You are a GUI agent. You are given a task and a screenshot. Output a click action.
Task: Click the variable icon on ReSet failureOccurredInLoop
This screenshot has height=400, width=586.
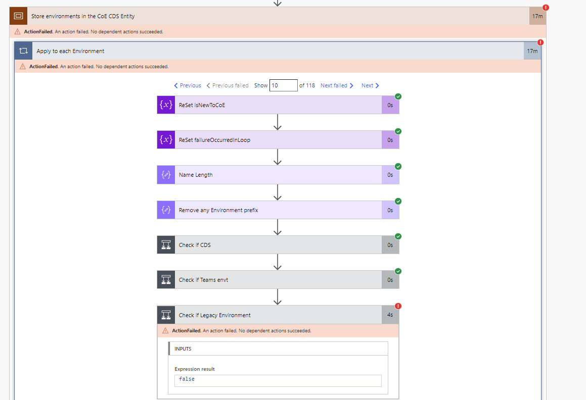pos(166,140)
